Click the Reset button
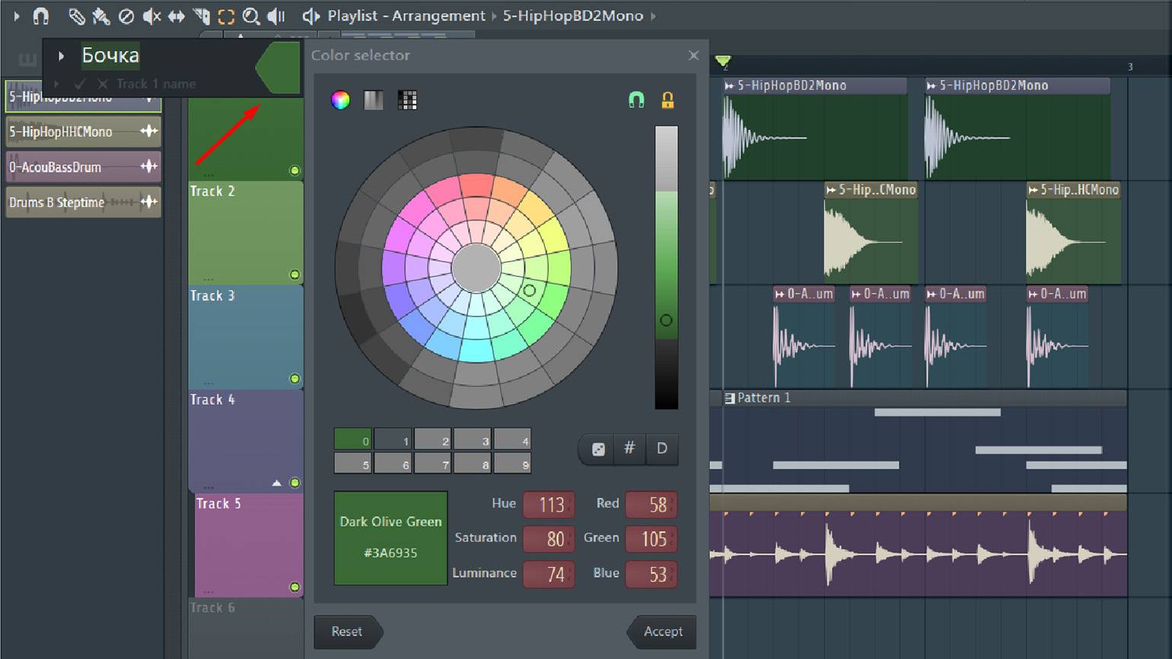 point(348,632)
